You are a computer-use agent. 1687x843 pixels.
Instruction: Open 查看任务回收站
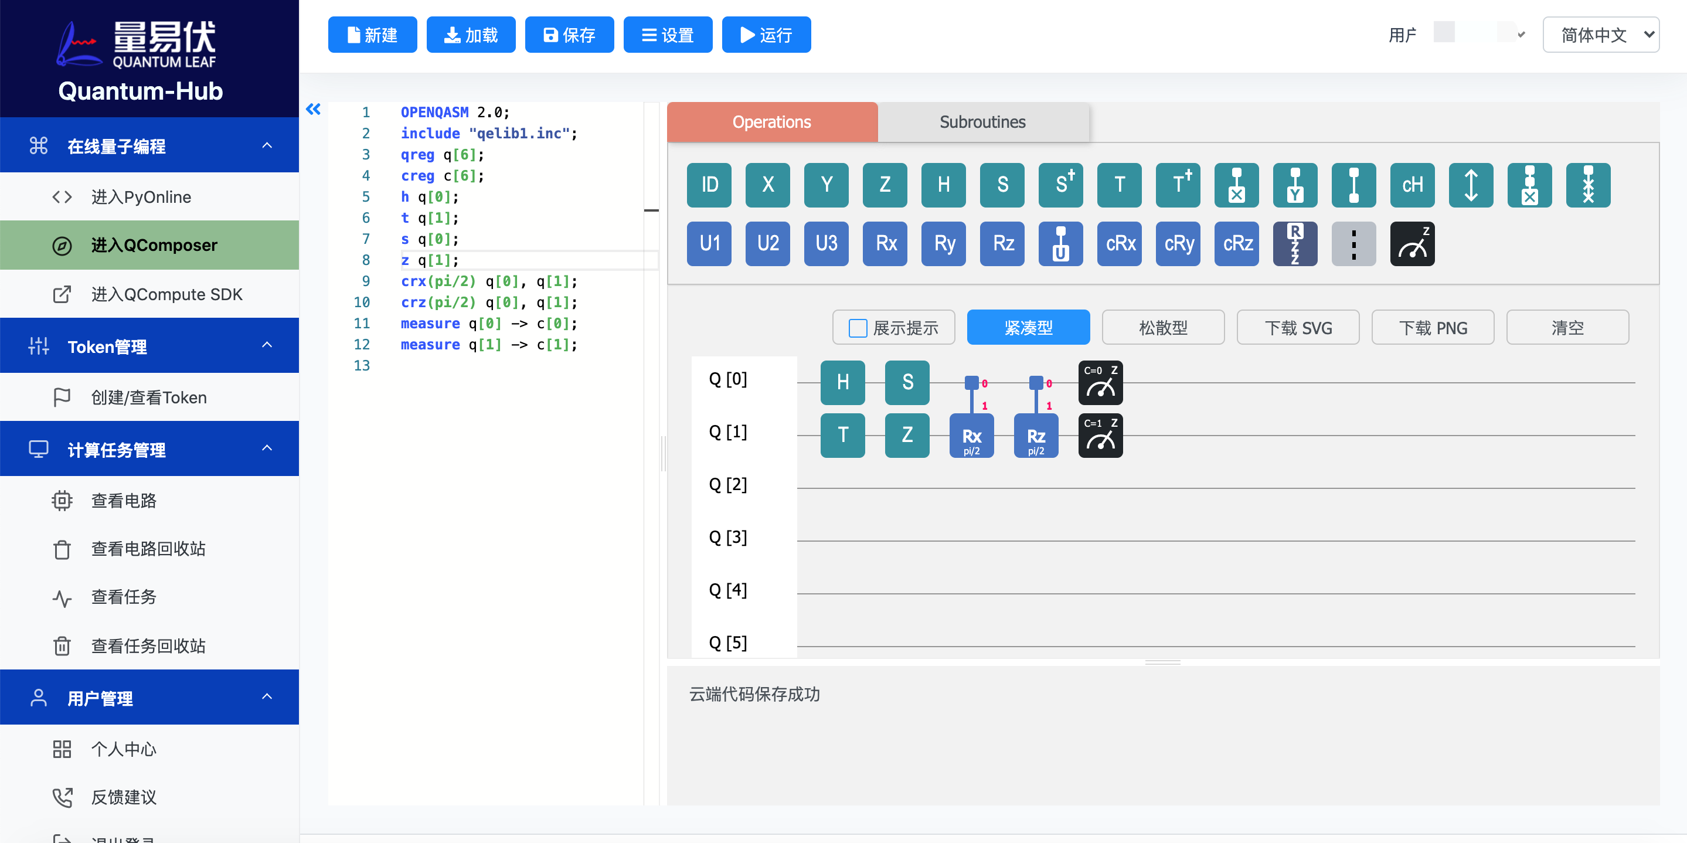click(x=149, y=646)
